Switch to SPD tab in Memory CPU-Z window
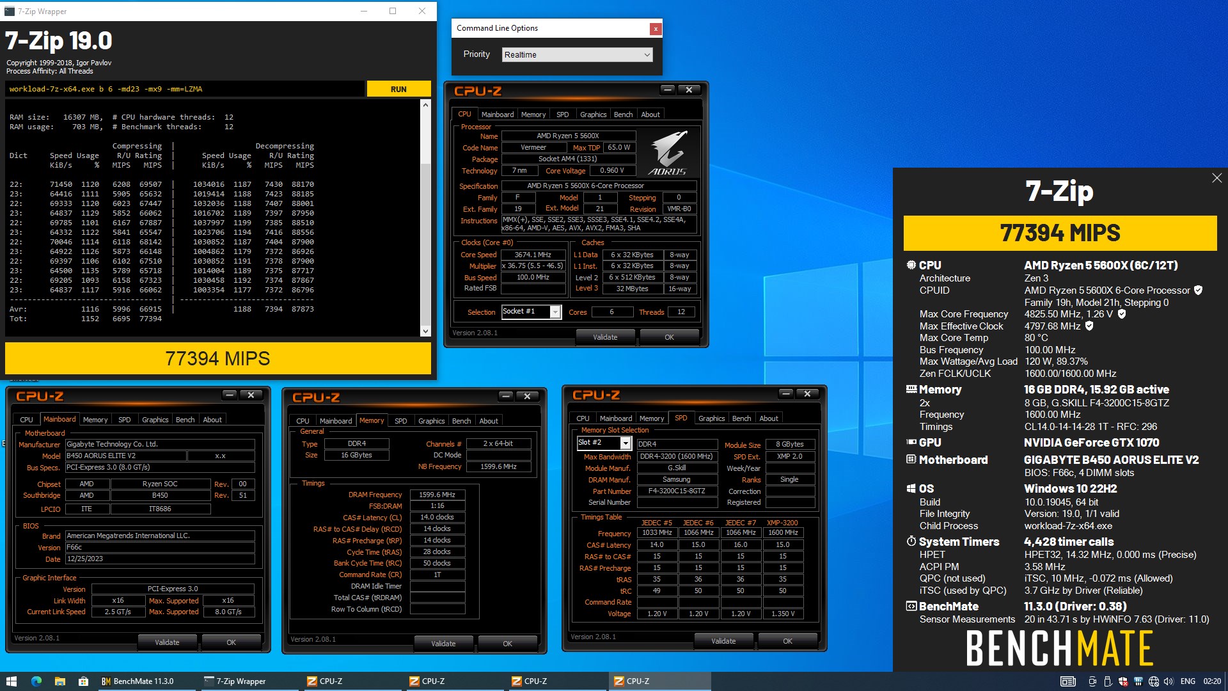 click(401, 421)
